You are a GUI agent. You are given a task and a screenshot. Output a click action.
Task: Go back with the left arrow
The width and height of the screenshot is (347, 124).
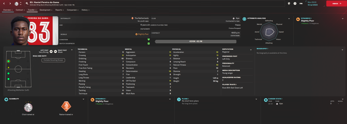[x=4, y=4]
